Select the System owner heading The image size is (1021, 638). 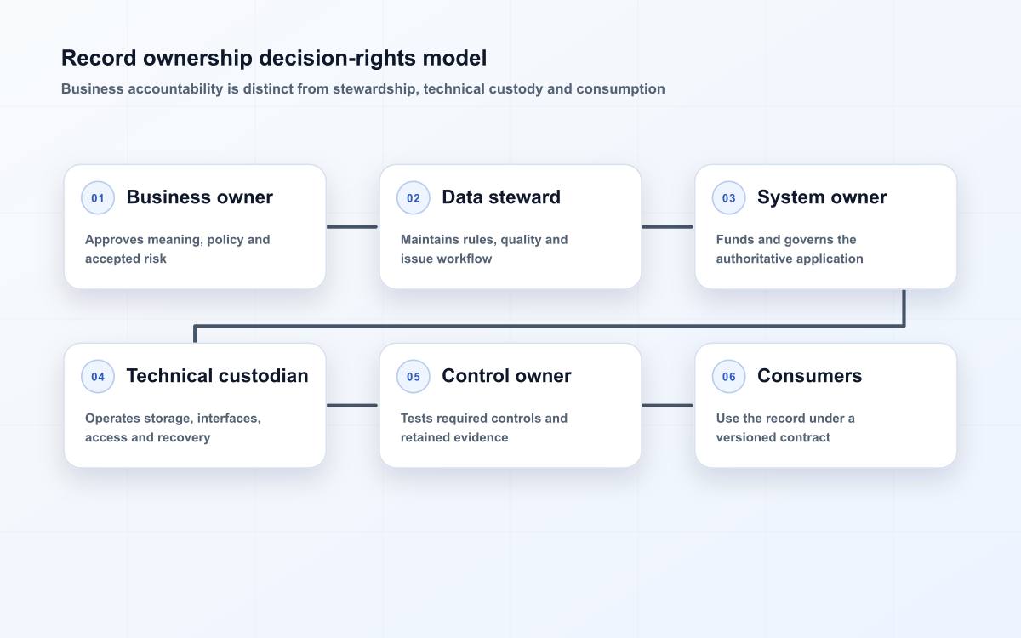click(x=822, y=197)
